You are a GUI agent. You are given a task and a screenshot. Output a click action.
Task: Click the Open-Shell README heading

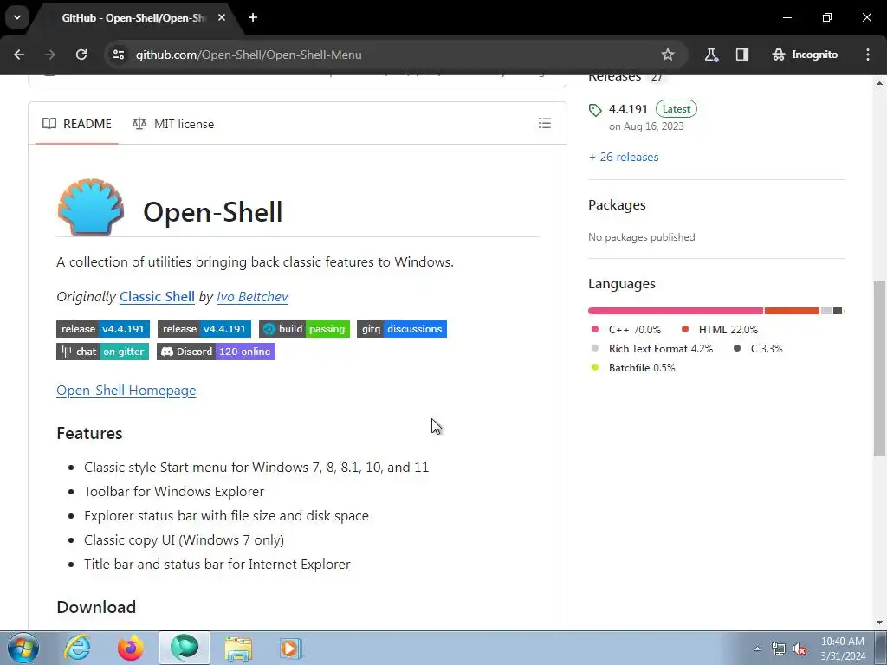213,212
